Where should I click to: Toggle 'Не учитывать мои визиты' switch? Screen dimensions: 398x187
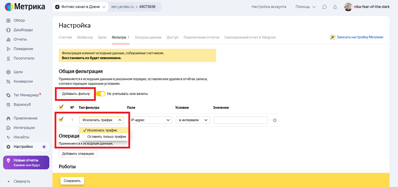(101, 94)
